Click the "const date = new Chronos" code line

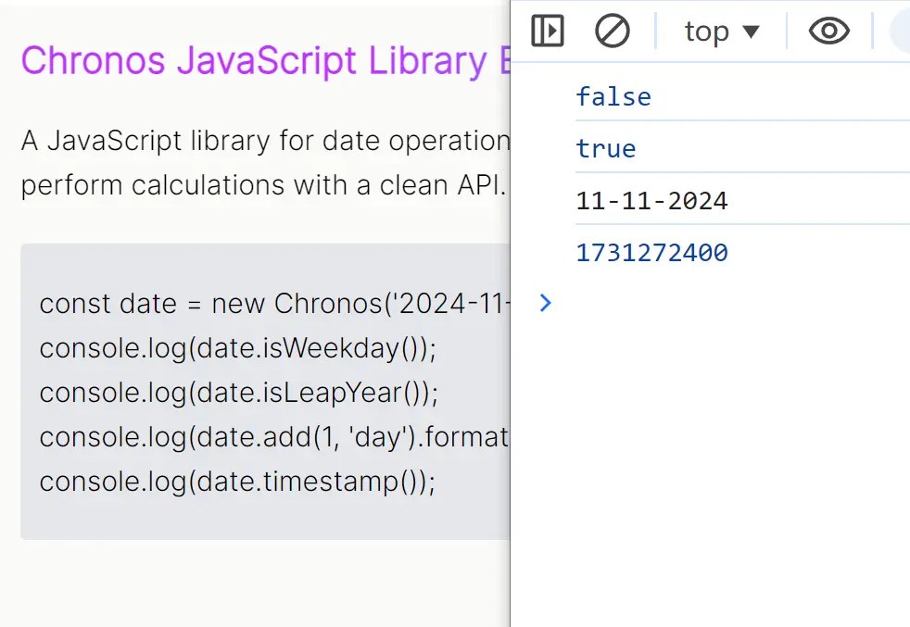[x=274, y=304]
